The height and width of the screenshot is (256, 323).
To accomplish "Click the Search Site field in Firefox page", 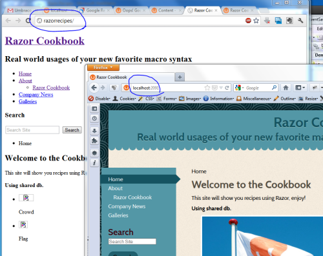I will click(x=132, y=241).
